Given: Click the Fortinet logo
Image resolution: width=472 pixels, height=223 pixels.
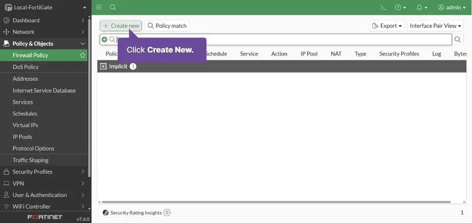Looking at the screenshot, I should coord(45,217).
